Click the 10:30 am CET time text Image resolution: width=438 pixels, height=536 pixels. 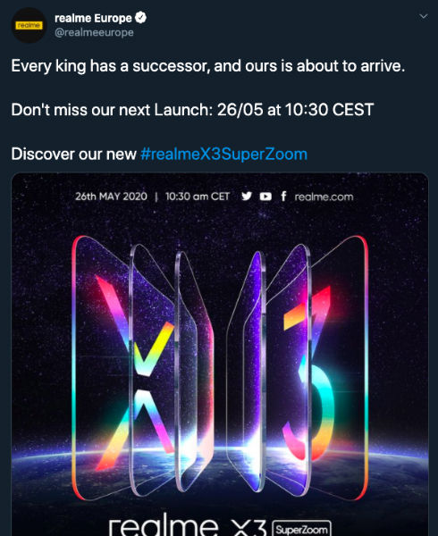click(198, 197)
